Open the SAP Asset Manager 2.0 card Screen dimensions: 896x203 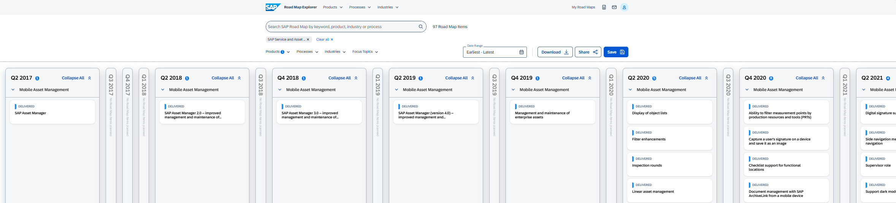point(202,112)
